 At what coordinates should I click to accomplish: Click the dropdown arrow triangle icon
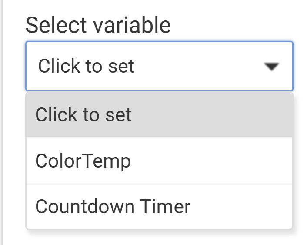pyautogui.click(x=271, y=67)
